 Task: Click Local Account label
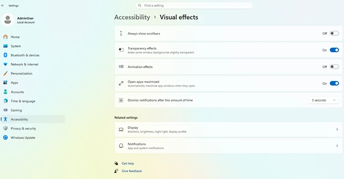tap(26, 23)
